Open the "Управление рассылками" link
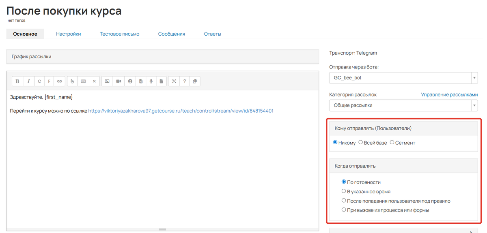Screen dimensions: 487x233 click(449, 94)
